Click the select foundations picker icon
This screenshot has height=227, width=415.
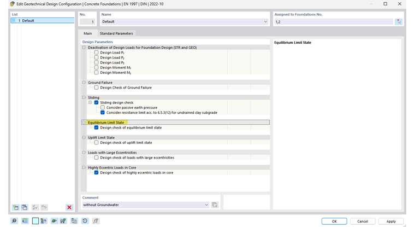click(399, 22)
